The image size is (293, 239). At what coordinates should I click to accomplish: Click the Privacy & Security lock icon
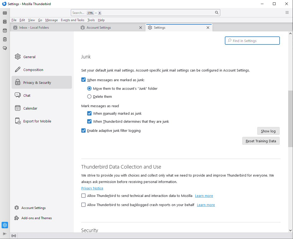click(x=18, y=82)
